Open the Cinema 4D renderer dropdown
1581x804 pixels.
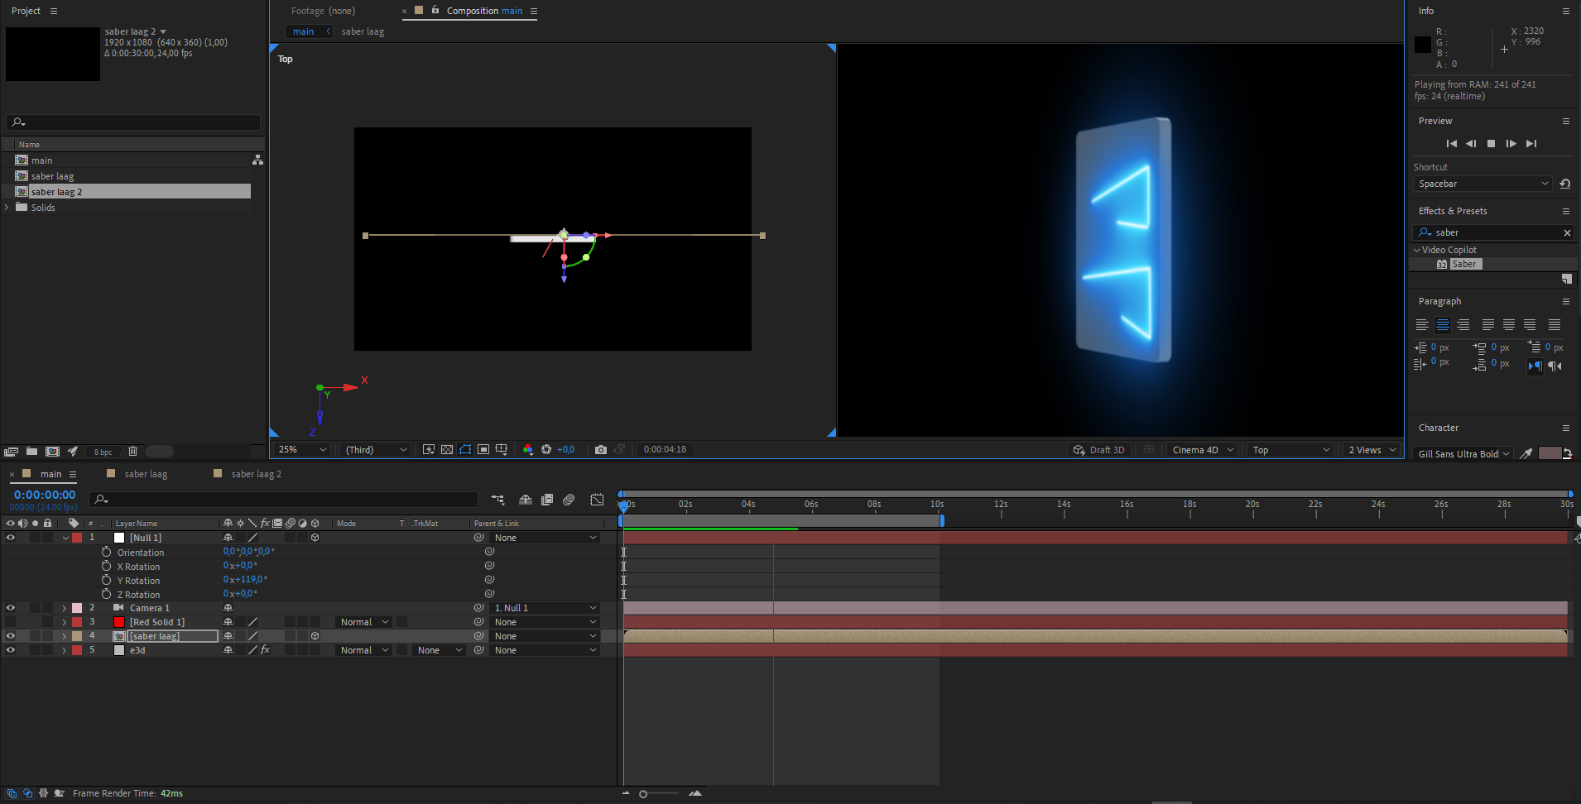coord(1202,449)
